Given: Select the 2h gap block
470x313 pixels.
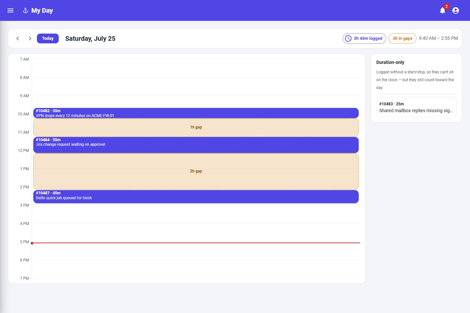Looking at the screenshot, I should tap(196, 171).
